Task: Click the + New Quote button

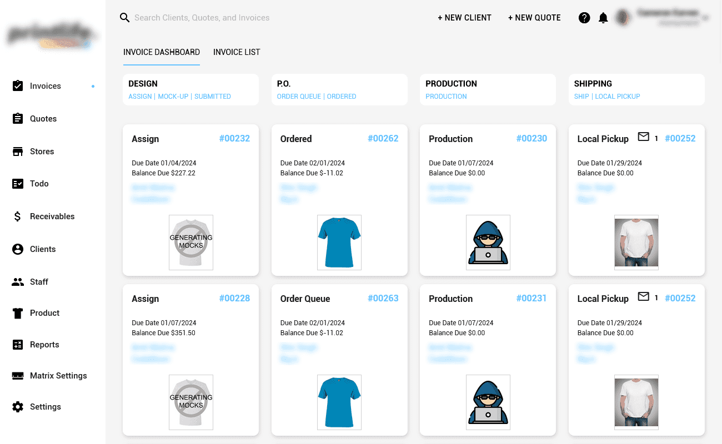Action: point(534,18)
